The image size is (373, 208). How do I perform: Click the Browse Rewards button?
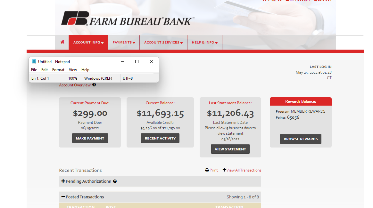click(x=301, y=139)
